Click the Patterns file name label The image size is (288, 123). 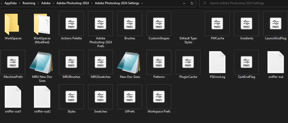pos(159,77)
